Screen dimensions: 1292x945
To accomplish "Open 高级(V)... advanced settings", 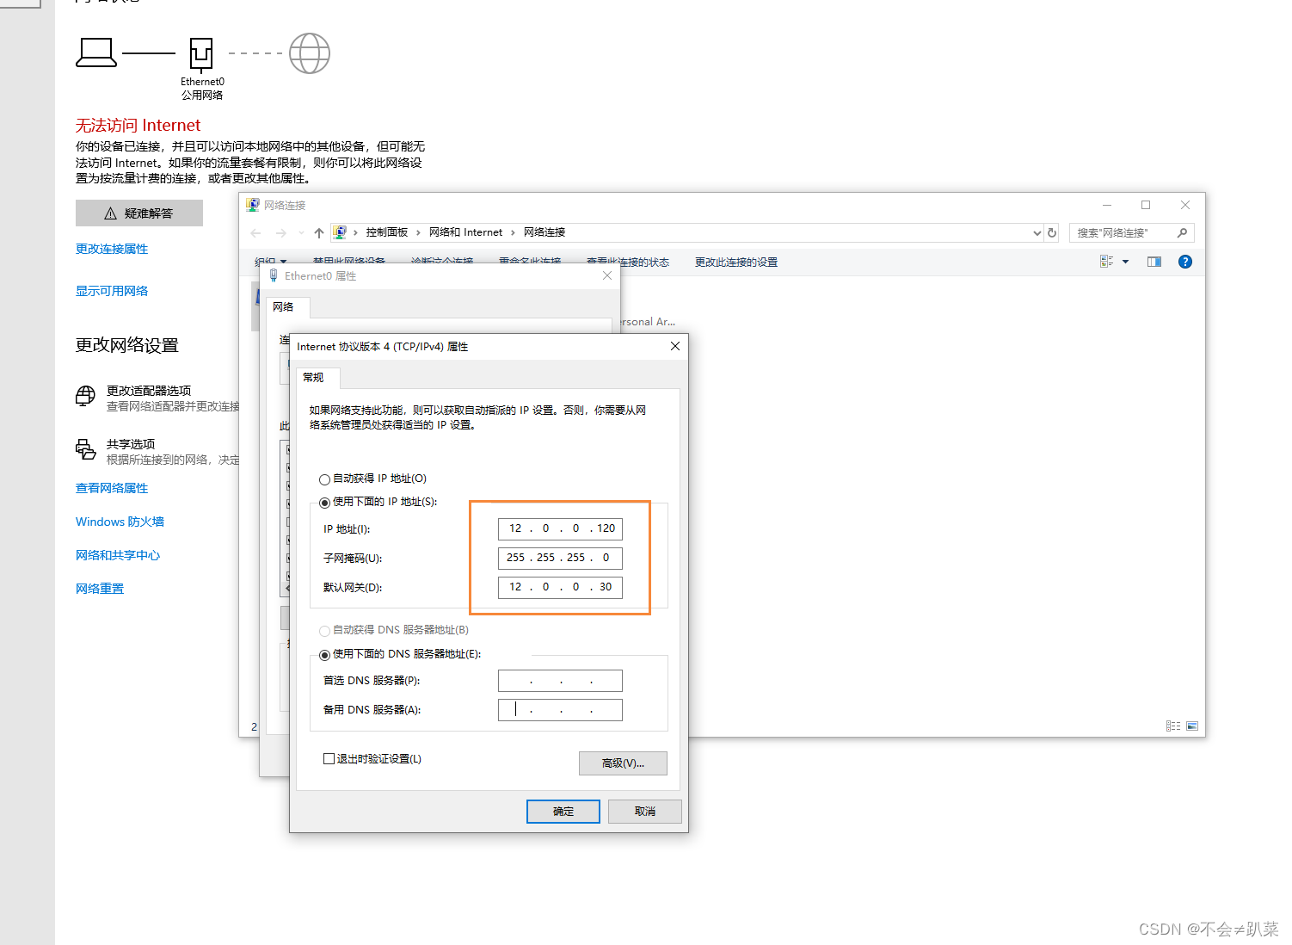I will [623, 763].
